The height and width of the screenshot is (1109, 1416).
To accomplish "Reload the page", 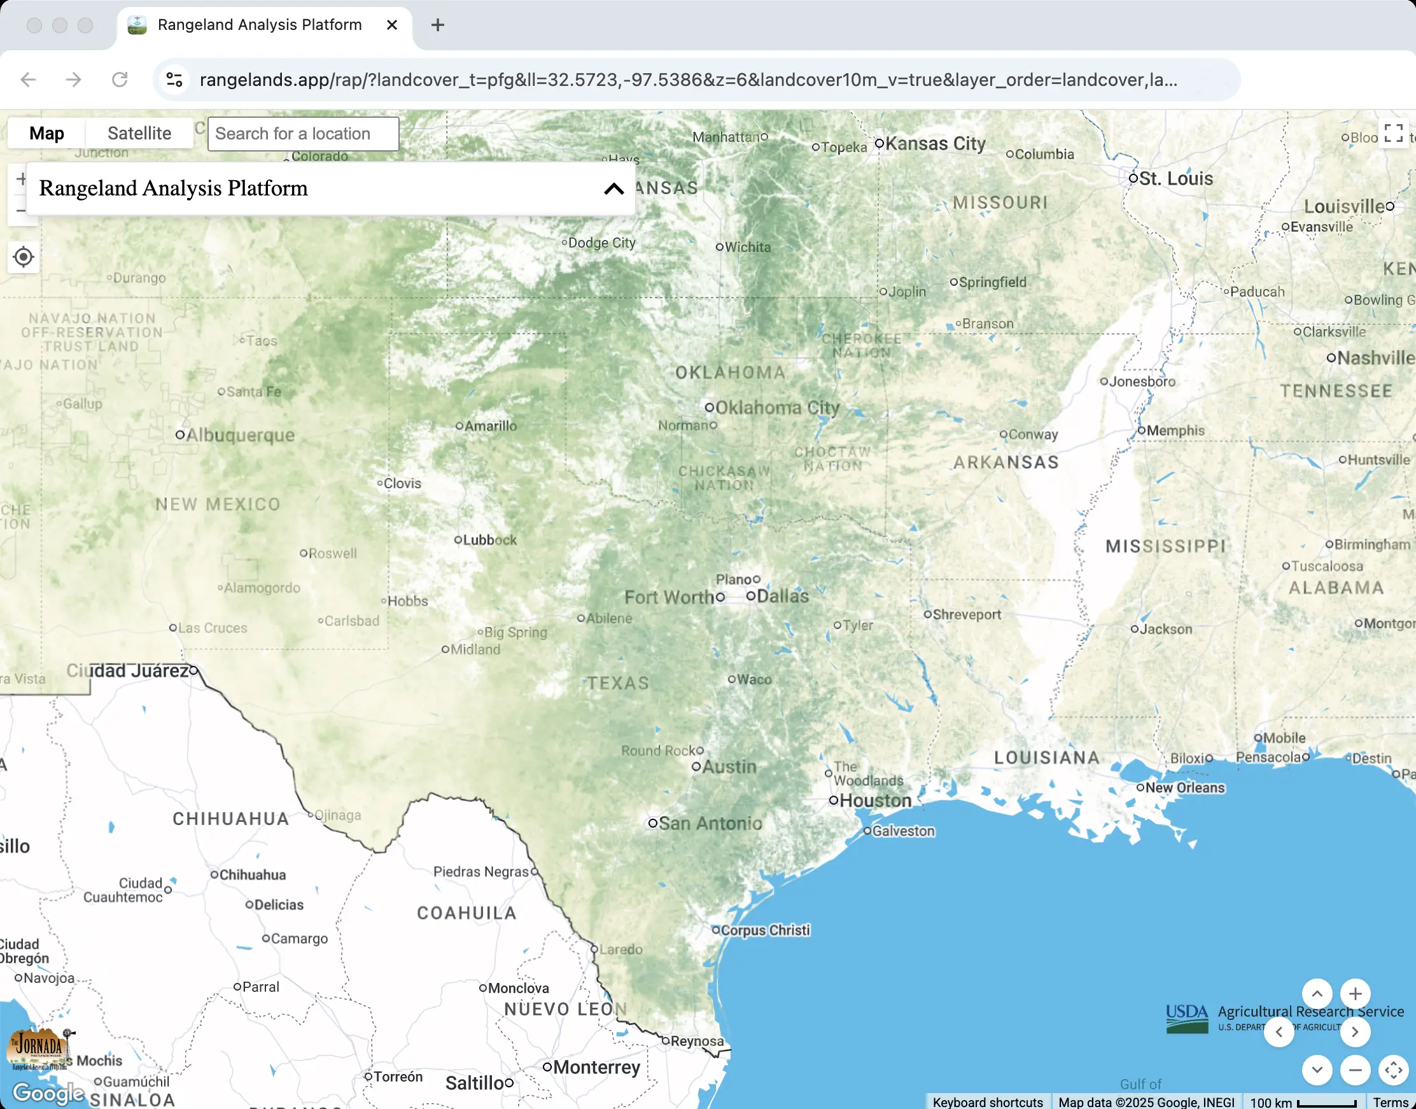I will [120, 79].
